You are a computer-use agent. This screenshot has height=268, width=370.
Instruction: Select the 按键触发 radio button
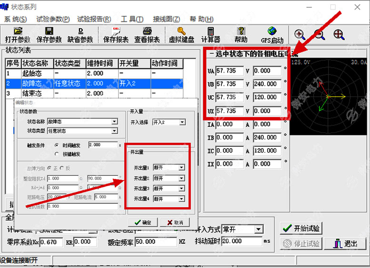(x=57, y=154)
